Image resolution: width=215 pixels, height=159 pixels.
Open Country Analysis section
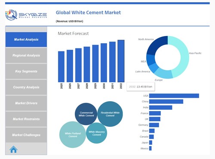click(26, 87)
